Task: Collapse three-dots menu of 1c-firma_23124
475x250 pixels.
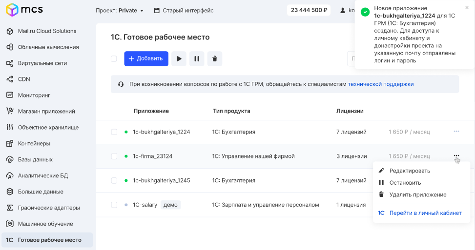Action: pyautogui.click(x=456, y=156)
